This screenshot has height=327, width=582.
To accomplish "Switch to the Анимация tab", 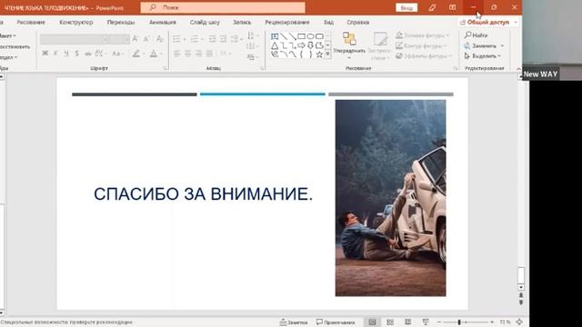I will coord(163,22).
